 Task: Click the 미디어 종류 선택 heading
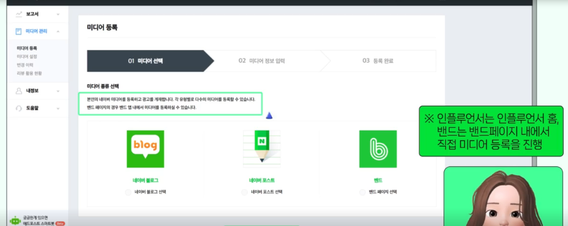103,86
